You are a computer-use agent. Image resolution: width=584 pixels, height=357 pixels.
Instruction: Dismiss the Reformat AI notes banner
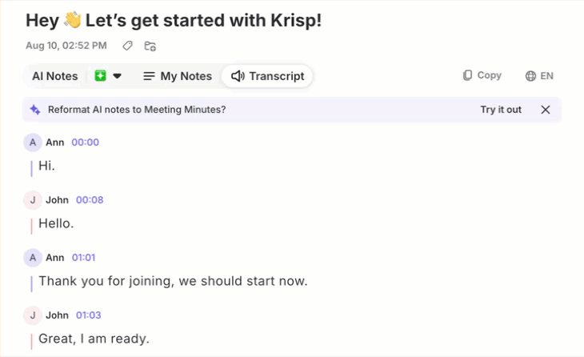pos(546,110)
